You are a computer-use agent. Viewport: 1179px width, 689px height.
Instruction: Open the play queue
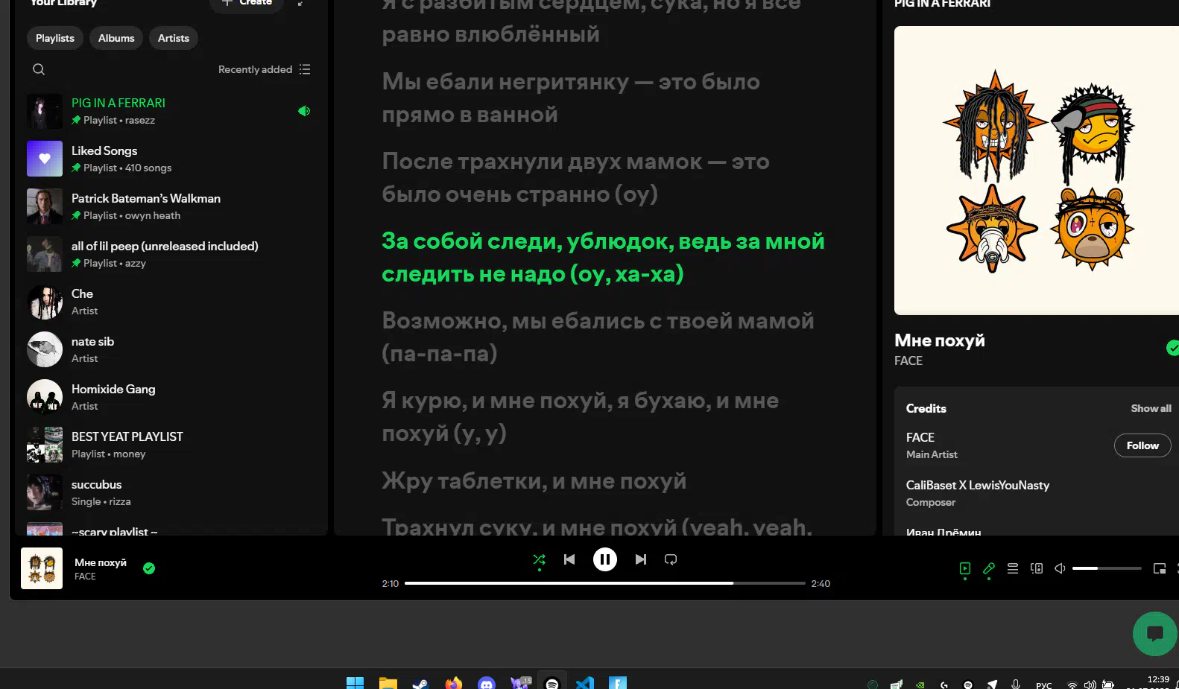click(x=1013, y=568)
